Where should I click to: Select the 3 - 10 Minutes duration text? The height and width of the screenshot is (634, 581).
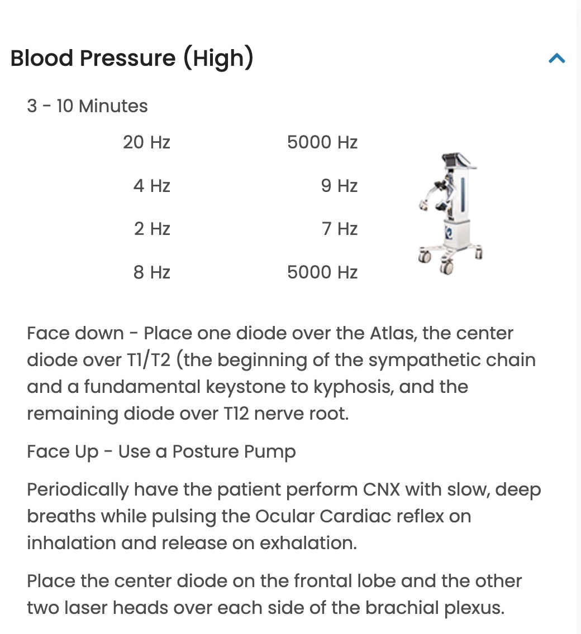tap(87, 106)
